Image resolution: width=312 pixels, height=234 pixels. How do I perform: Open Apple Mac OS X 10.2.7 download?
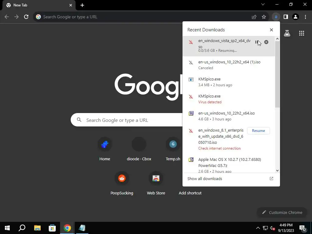point(229,165)
